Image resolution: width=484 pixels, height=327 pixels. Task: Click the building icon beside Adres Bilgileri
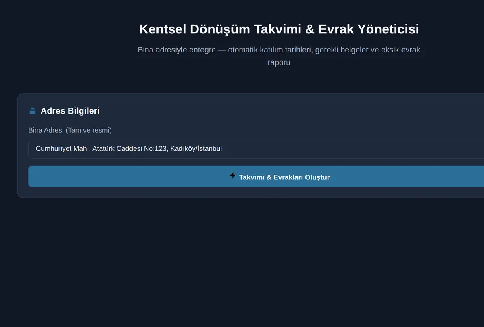click(x=33, y=111)
